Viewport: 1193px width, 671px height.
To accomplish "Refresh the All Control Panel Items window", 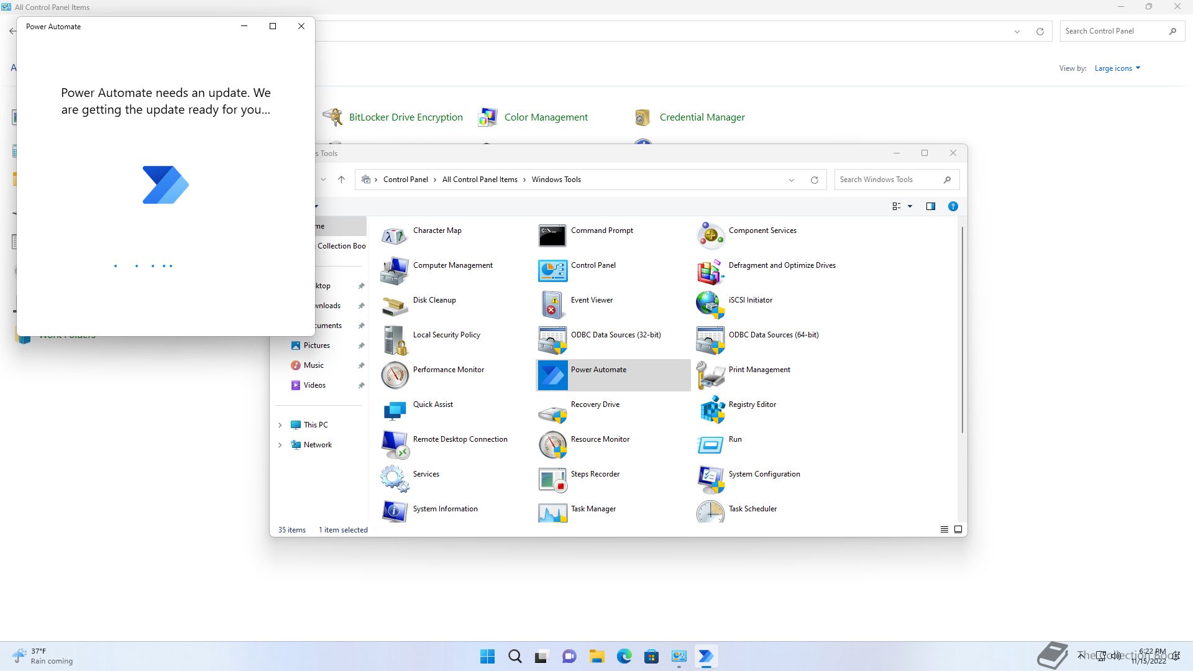I will [1040, 32].
